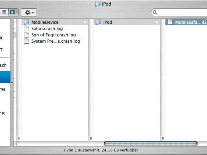
Task: Select the highlighted blue sidebar item
Action: tap(5, 77)
